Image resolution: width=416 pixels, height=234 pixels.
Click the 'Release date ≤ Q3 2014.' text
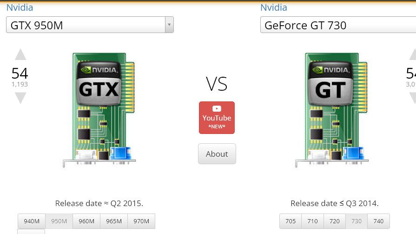pos(335,203)
